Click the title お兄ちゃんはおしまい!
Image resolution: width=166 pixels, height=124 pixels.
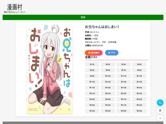[x=102, y=27]
